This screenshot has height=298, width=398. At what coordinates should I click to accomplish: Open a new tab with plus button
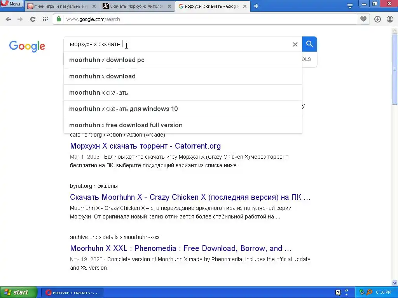257,6
